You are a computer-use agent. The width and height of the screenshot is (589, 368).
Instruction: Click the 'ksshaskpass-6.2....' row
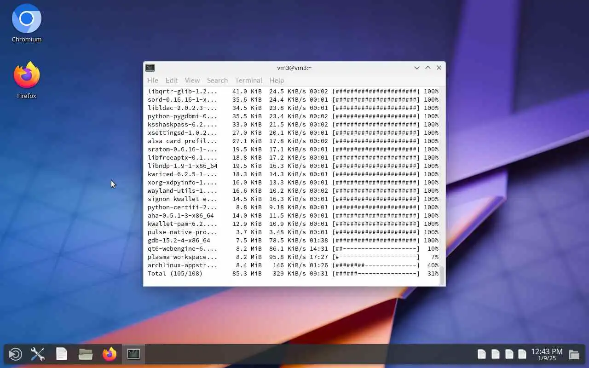pos(293,125)
